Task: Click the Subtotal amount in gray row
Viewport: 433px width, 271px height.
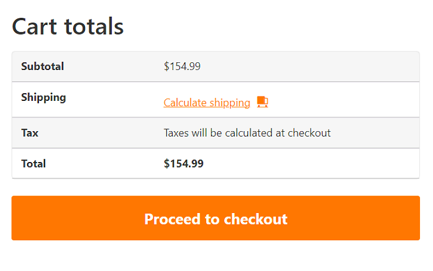Action: coord(182,67)
